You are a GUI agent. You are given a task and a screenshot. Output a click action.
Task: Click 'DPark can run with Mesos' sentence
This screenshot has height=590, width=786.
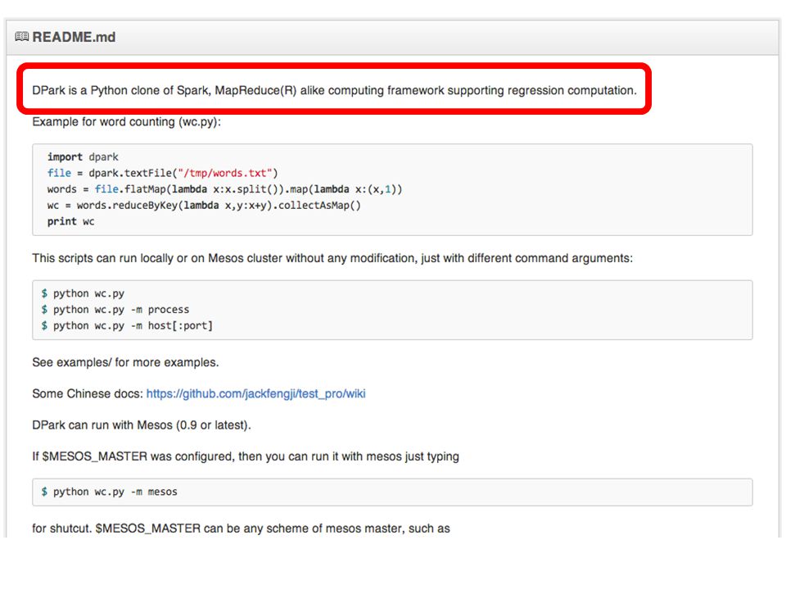pyautogui.click(x=142, y=425)
